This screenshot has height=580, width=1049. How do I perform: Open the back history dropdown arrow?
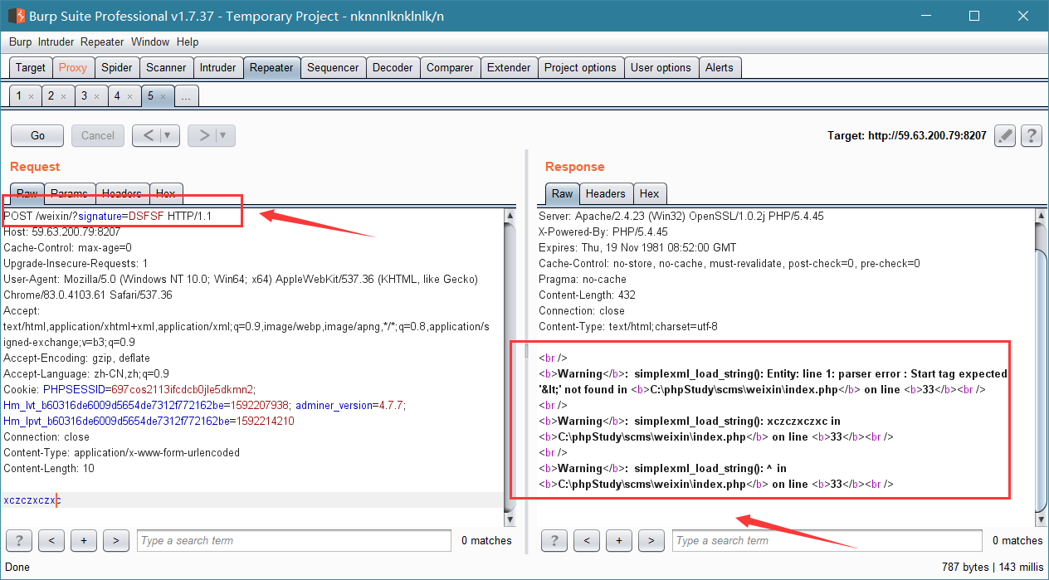168,135
